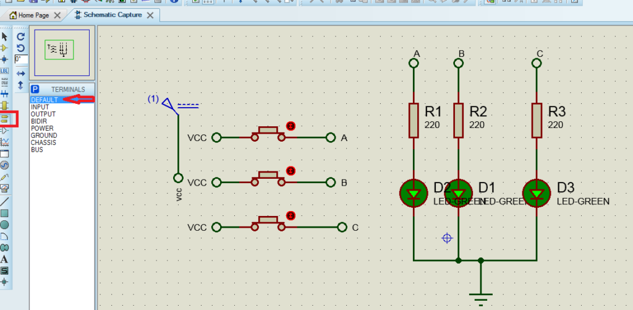Select POWER in the terminals list
Image resolution: width=633 pixels, height=310 pixels.
click(x=43, y=129)
